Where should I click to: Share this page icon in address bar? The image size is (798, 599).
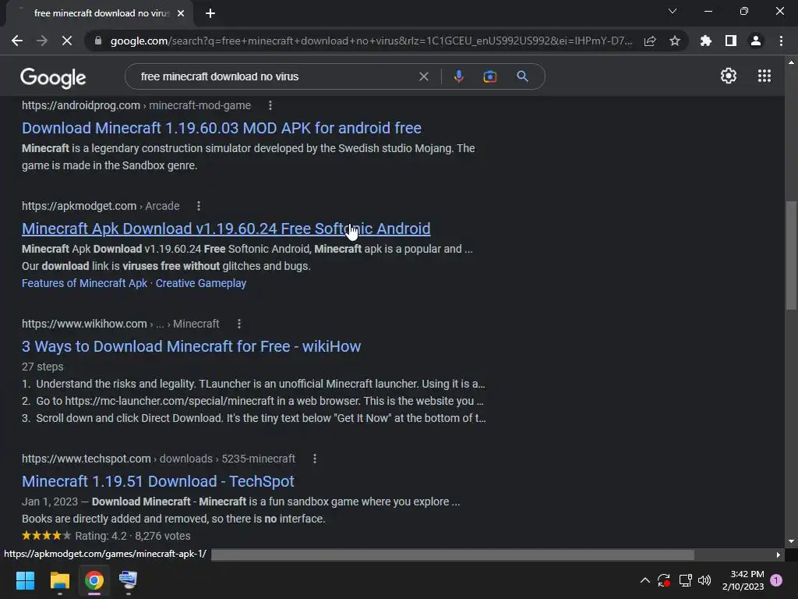[x=650, y=41]
